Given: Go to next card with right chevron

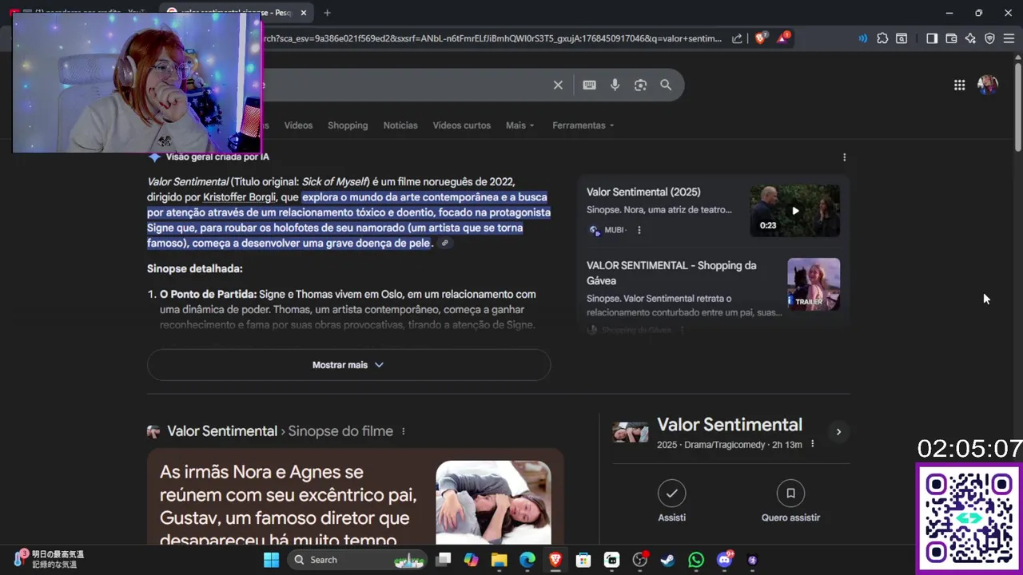Looking at the screenshot, I should click(838, 432).
